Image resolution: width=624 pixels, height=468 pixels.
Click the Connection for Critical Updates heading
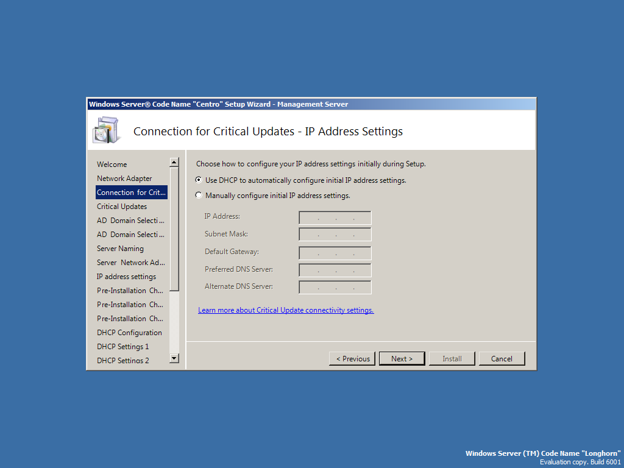coord(268,132)
